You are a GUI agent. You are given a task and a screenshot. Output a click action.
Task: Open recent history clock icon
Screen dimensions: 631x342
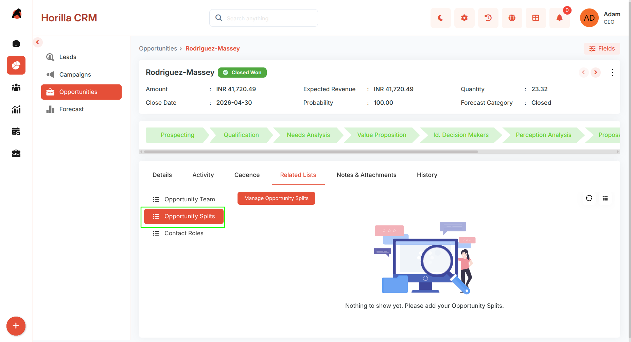point(488,18)
